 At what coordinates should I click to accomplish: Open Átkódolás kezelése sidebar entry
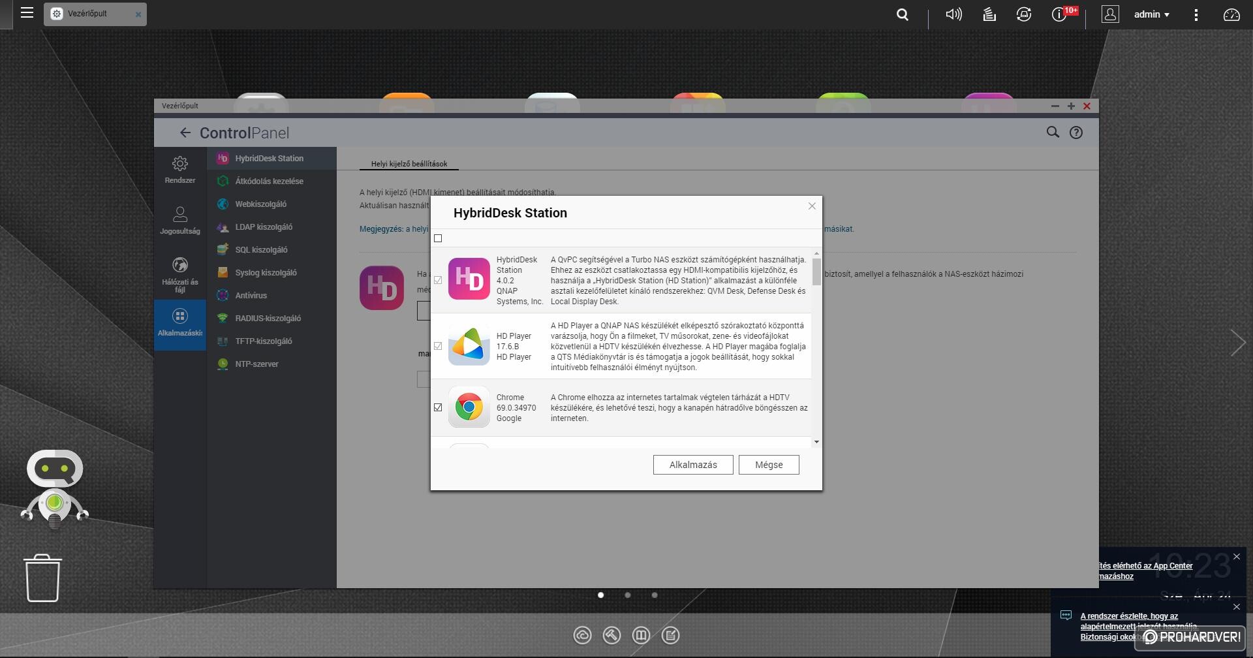pyautogui.click(x=271, y=181)
